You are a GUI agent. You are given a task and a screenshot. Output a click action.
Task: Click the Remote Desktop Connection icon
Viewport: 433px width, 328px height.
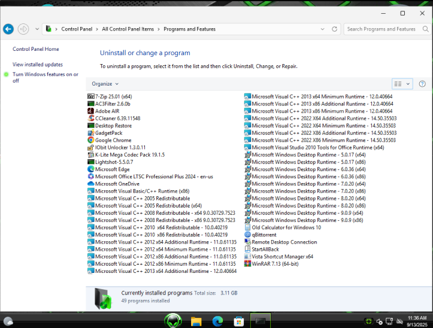click(x=247, y=242)
